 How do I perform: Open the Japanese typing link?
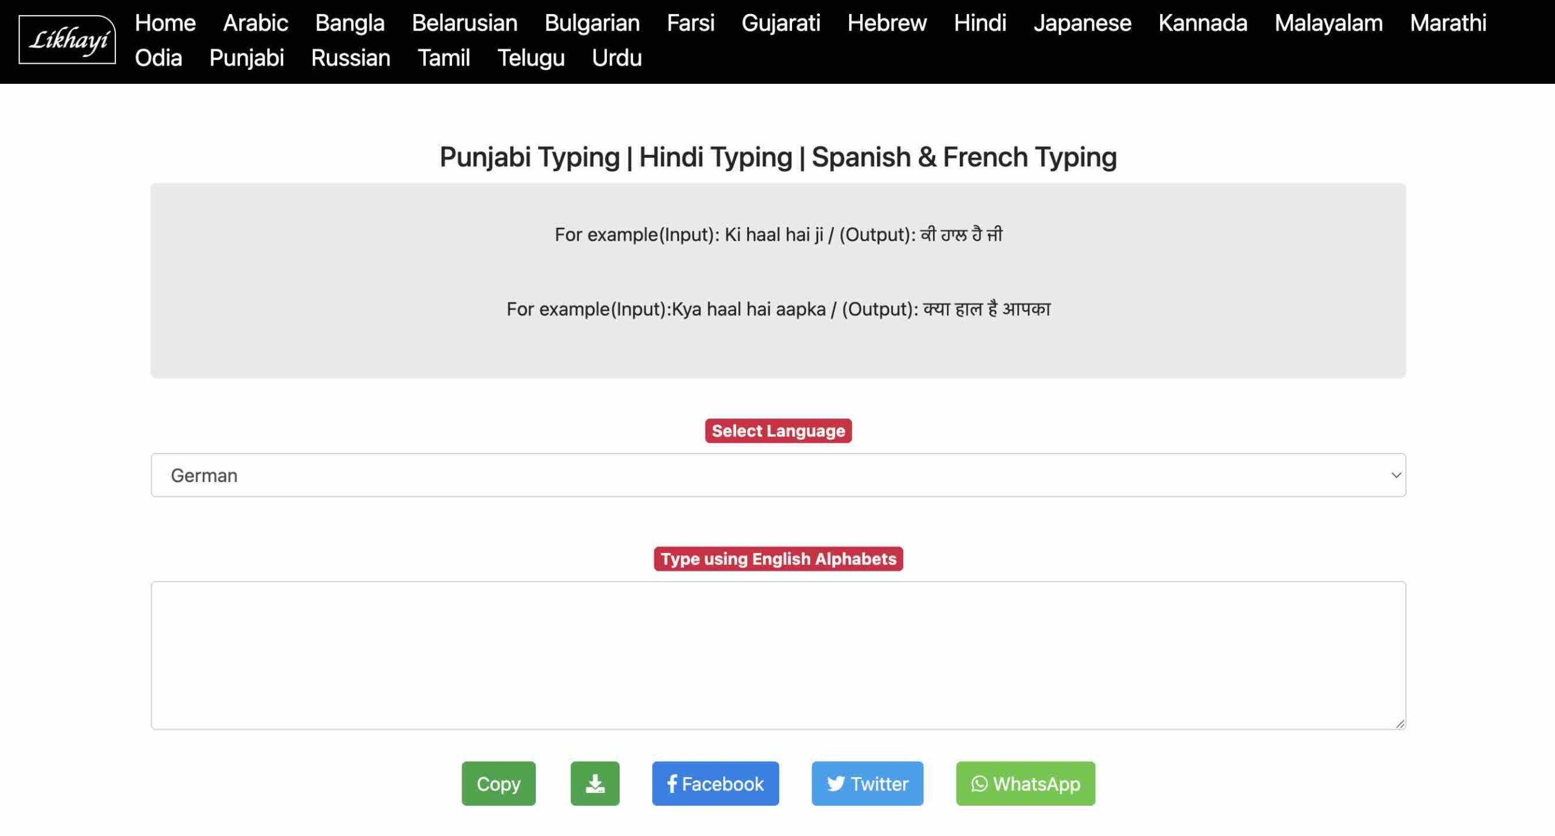click(x=1082, y=23)
